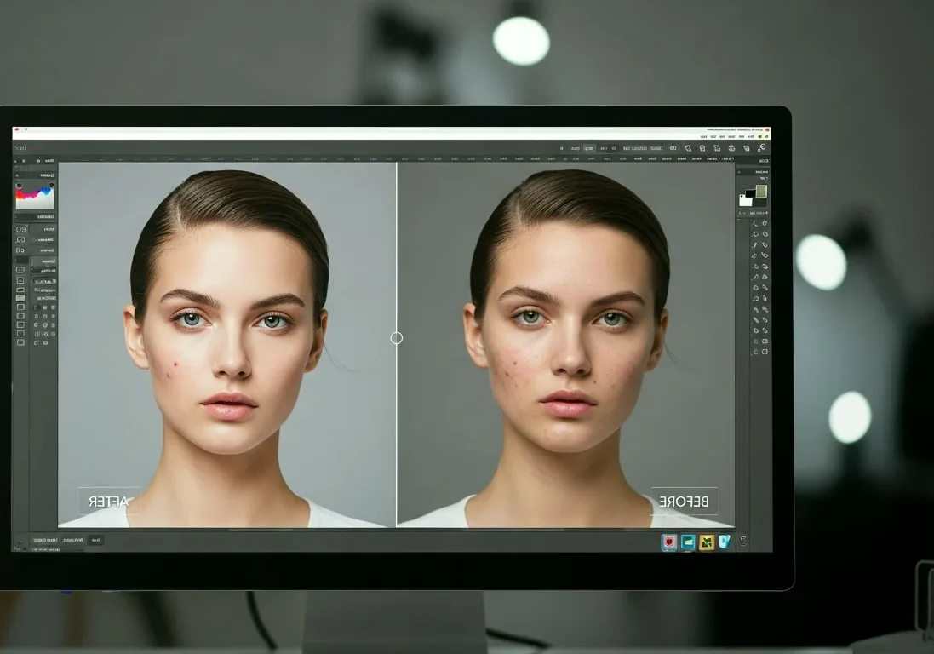934x654 pixels.
Task: Click the retouched After portrait image
Action: click(x=226, y=346)
